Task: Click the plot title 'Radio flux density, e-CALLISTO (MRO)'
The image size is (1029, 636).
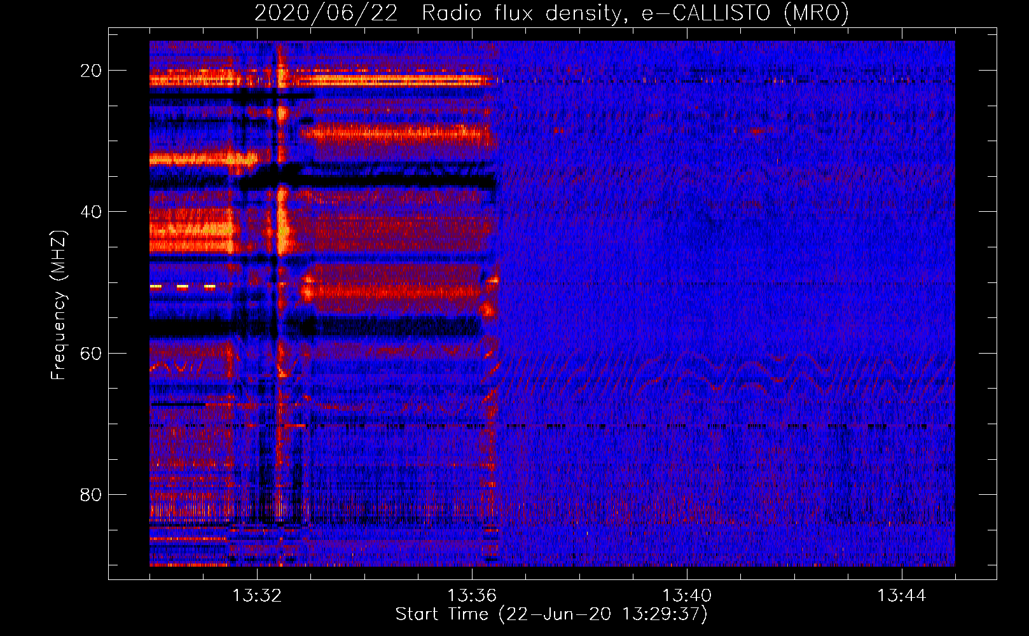Action: tap(635, 13)
